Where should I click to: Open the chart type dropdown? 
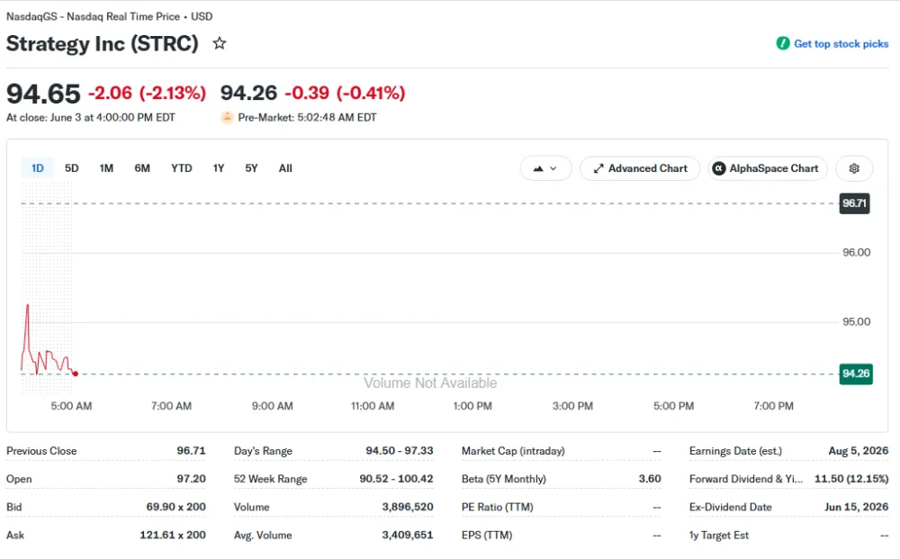545,168
